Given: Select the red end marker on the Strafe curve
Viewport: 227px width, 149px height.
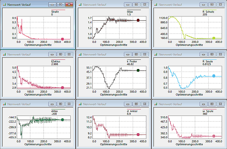Looking at the screenshot, I should pyautogui.click(x=62, y=39).
